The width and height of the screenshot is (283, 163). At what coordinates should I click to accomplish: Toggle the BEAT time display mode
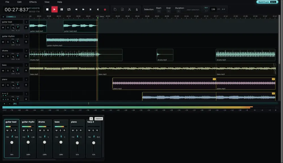206,8
